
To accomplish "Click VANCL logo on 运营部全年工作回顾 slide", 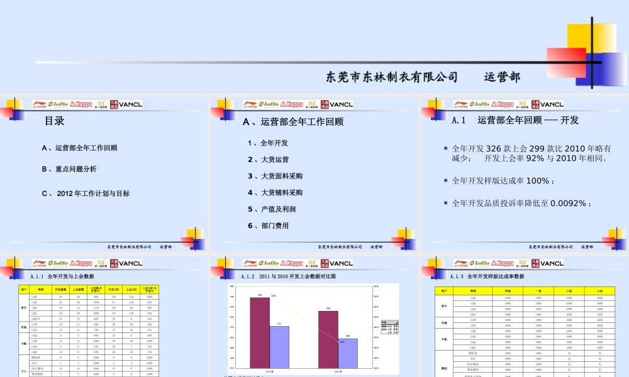I will 337,104.
